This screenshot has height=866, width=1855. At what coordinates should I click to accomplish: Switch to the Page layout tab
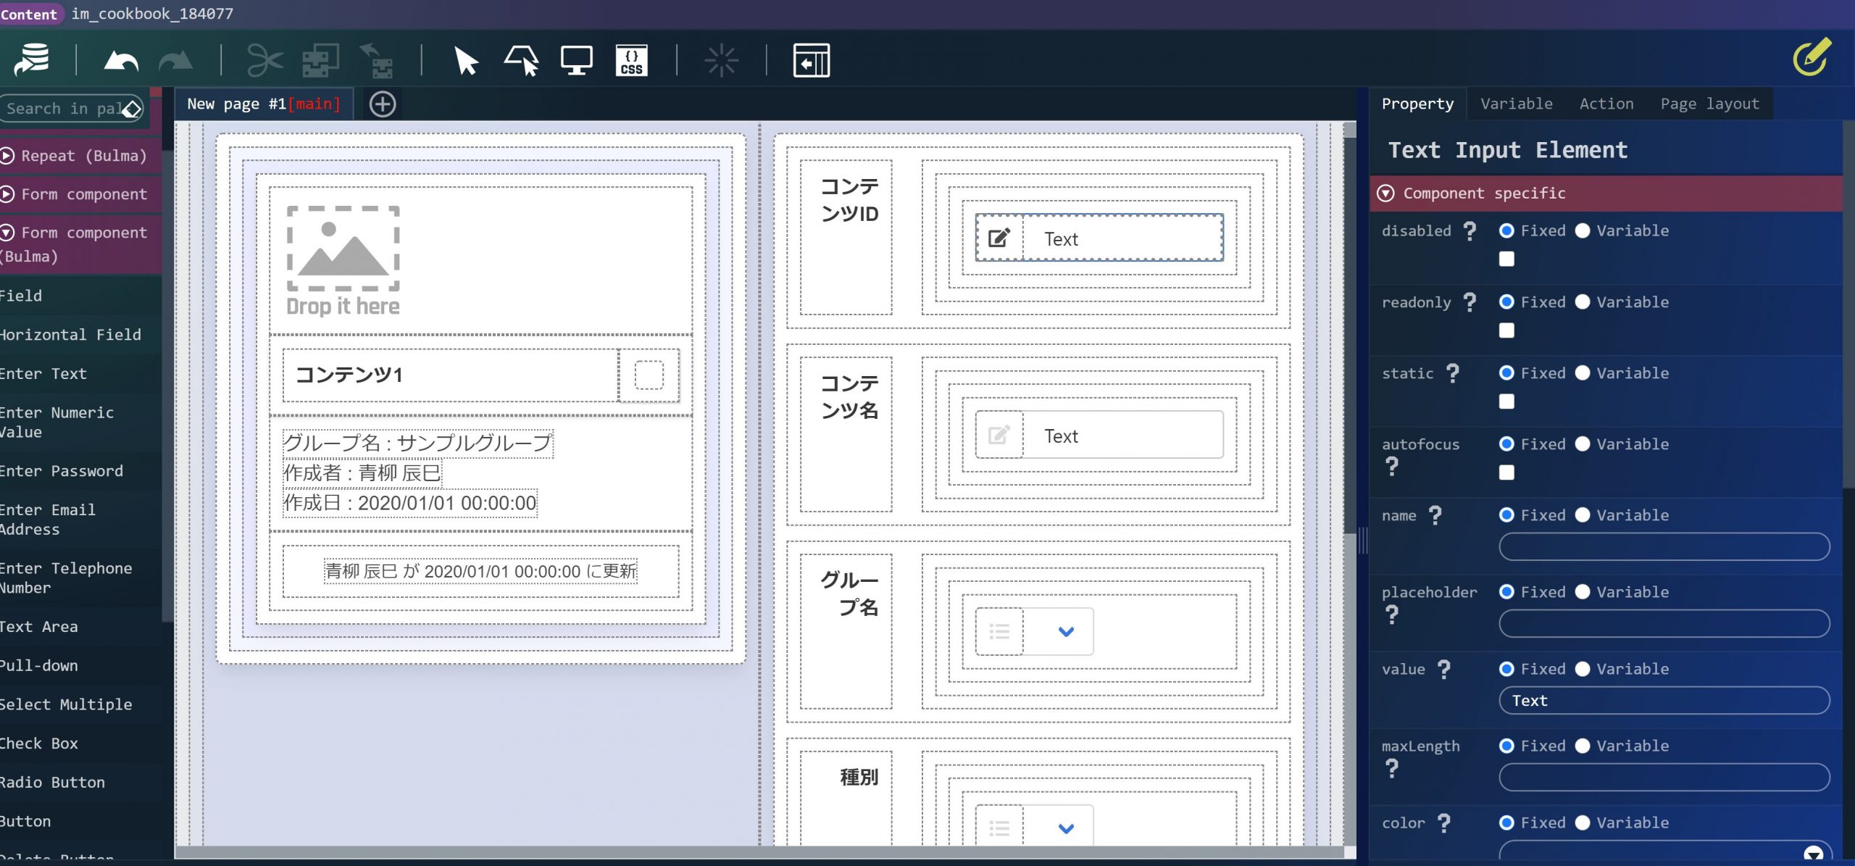(x=1709, y=104)
